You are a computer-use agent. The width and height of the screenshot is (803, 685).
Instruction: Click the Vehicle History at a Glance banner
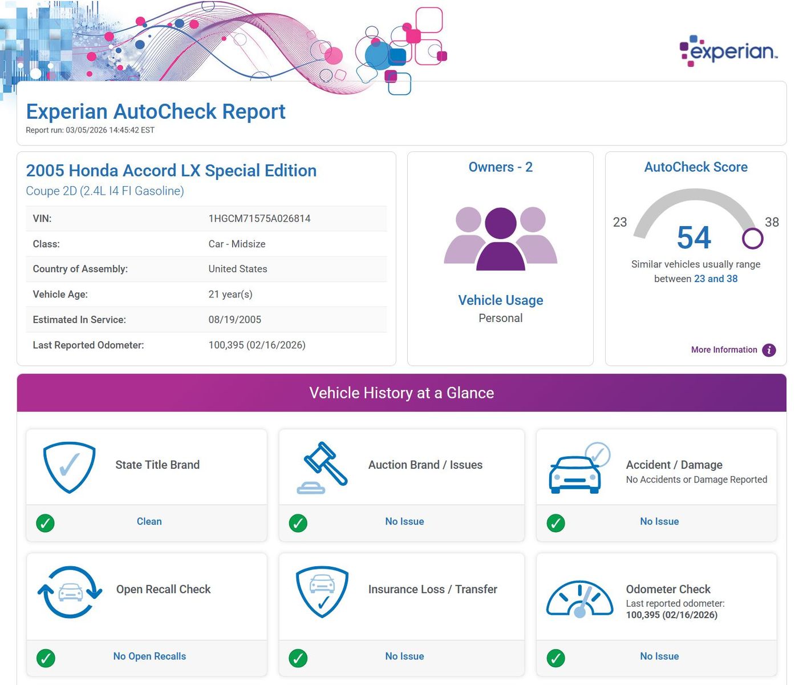(x=401, y=393)
